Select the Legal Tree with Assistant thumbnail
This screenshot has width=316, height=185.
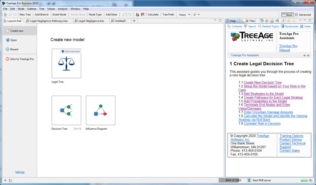(66, 63)
